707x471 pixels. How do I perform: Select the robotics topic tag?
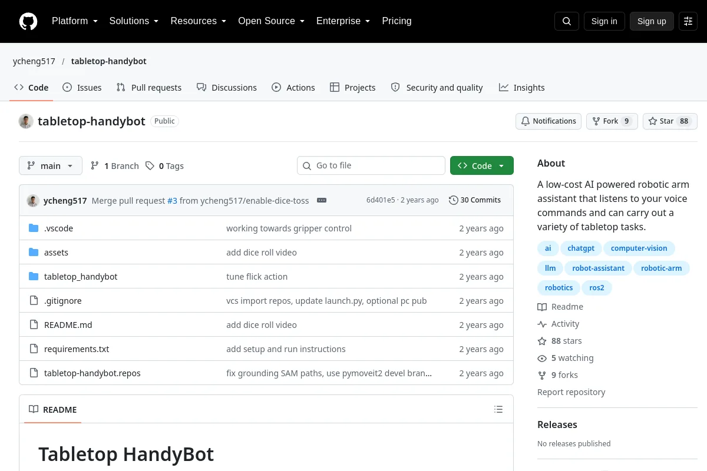click(559, 288)
